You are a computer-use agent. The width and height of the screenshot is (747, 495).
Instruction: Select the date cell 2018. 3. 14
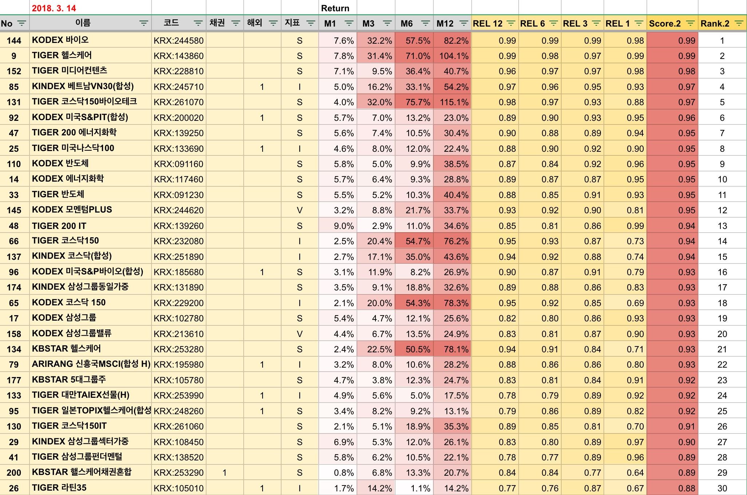pos(90,8)
